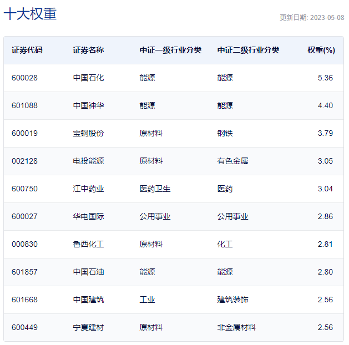Select stock code 600449

[24, 327]
